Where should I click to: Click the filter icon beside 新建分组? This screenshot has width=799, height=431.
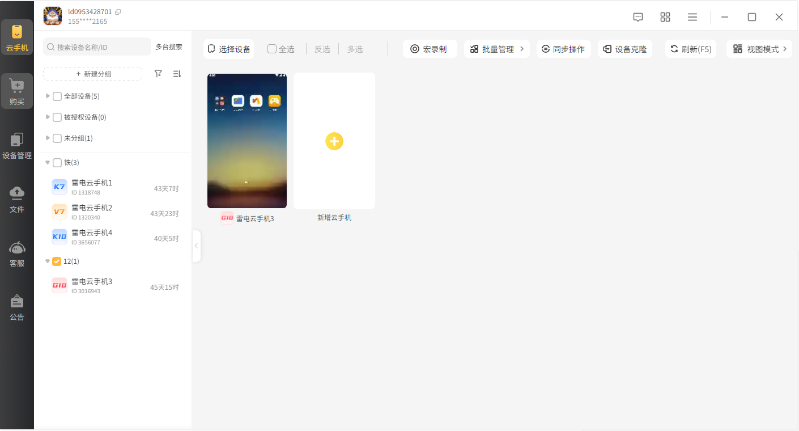click(159, 74)
